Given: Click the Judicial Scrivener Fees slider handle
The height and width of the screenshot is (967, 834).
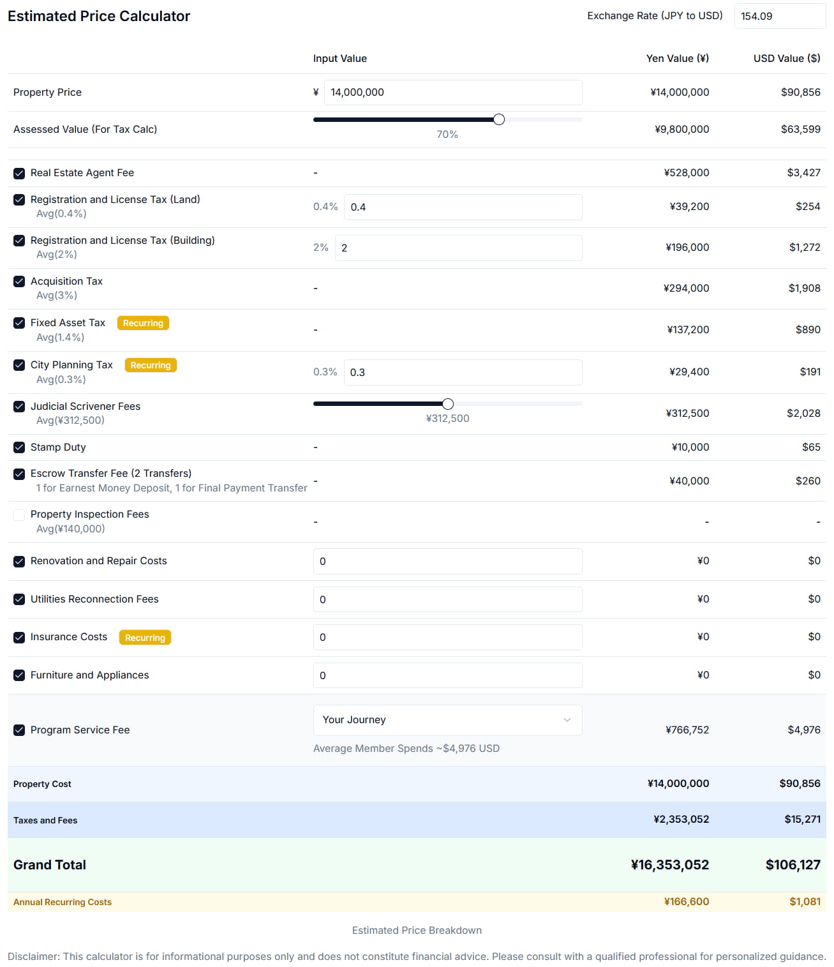Looking at the screenshot, I should coord(448,404).
